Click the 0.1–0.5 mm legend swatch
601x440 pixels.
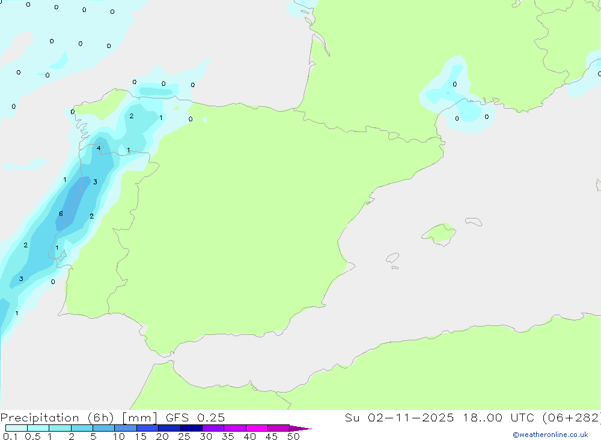[16, 428]
